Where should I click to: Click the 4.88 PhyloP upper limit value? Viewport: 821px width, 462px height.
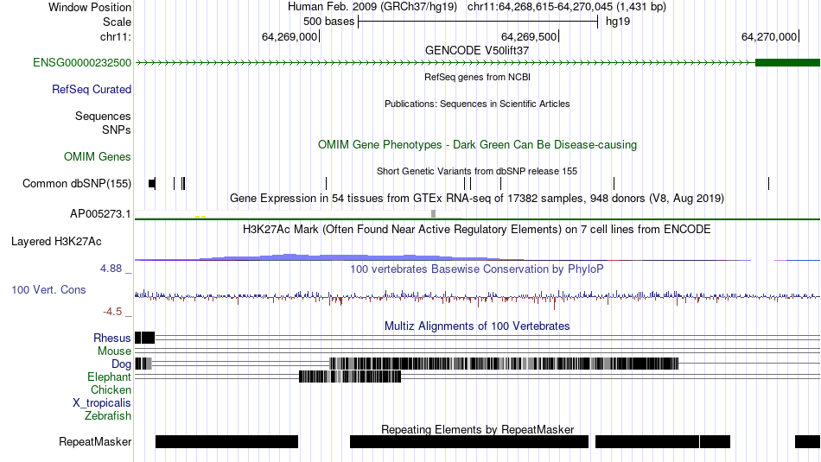111,269
